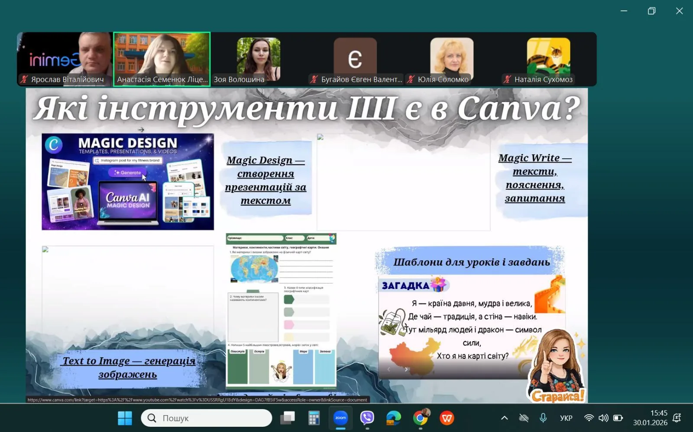Click the broken image placeholder beside Magic Write
The image size is (693, 432).
coord(403,182)
